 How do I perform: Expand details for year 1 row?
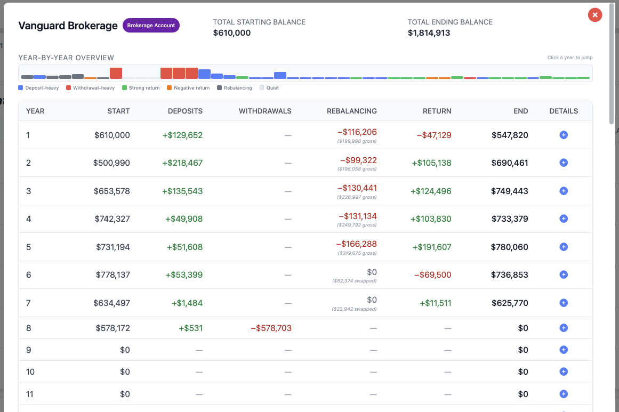click(x=564, y=135)
